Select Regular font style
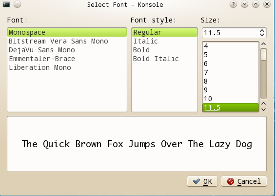The width and height of the screenshot is (275, 196). click(x=164, y=32)
